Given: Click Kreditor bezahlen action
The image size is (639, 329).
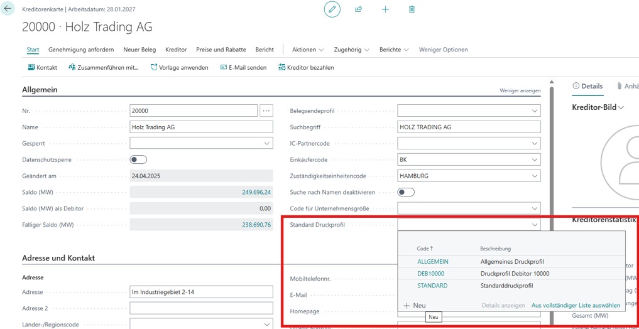Looking at the screenshot, I should (x=306, y=67).
